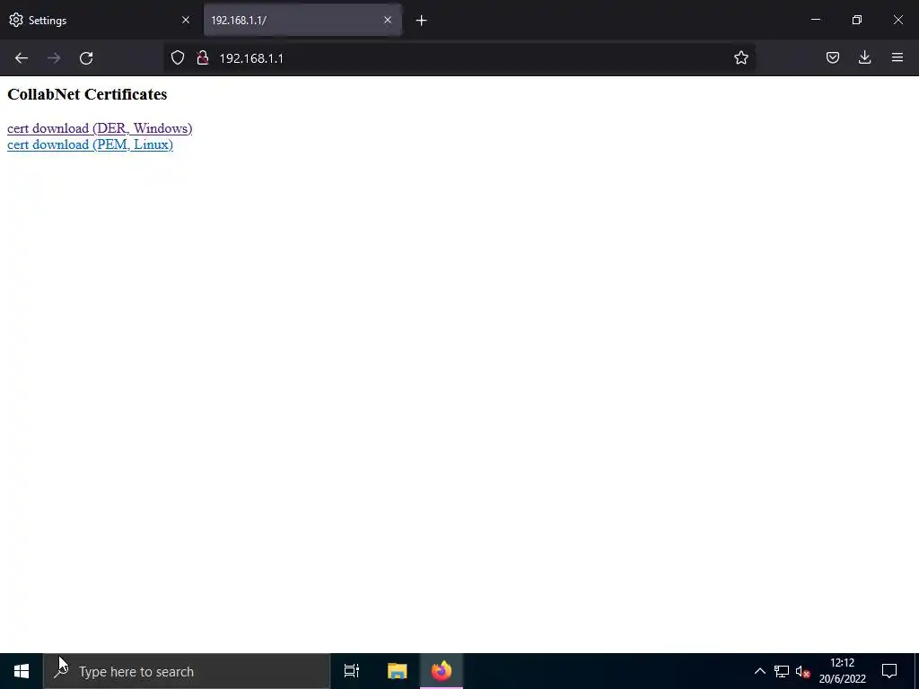Close the 192.168.1.1/ tab

388,20
